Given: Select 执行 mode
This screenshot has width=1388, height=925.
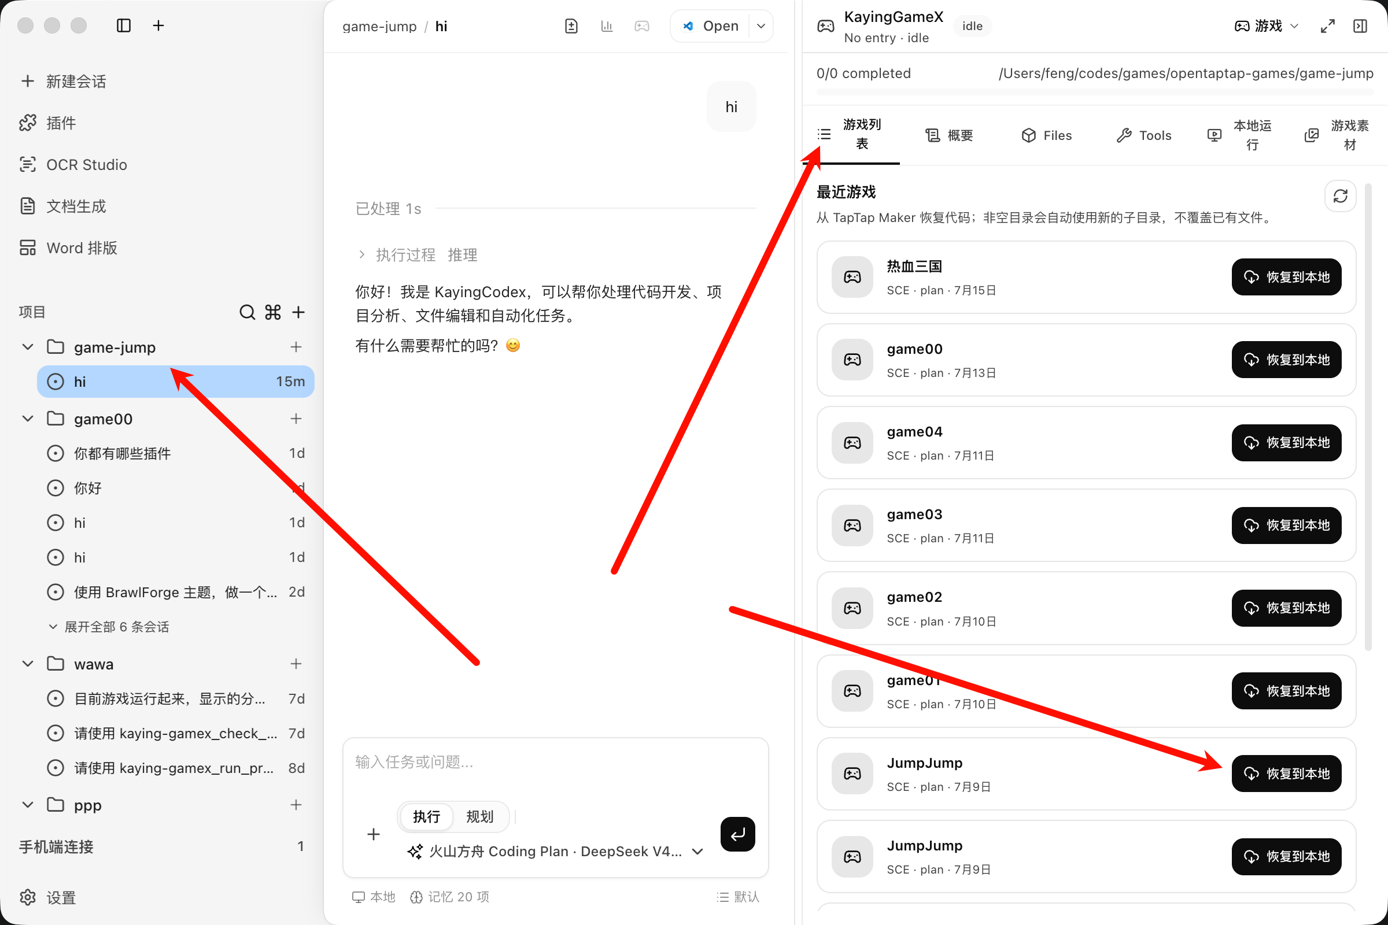Looking at the screenshot, I should pyautogui.click(x=426, y=816).
